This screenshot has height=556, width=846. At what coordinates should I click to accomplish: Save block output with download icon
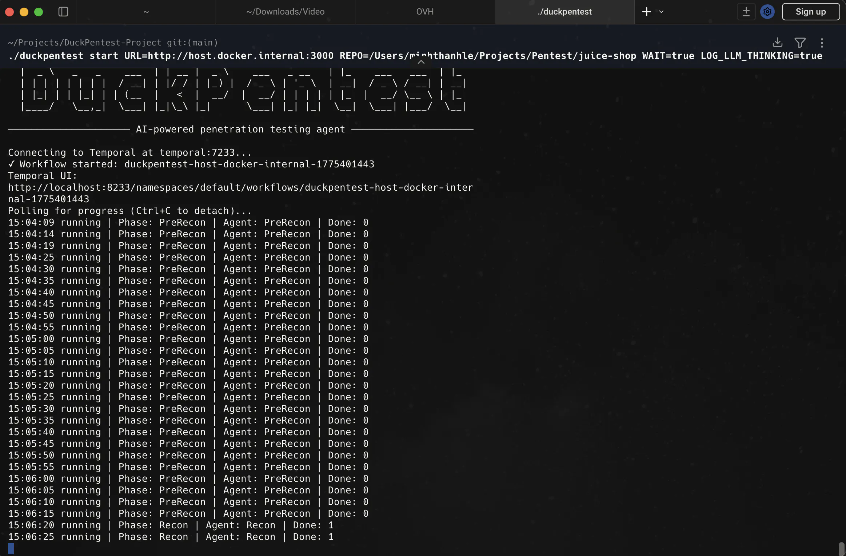[778, 43]
